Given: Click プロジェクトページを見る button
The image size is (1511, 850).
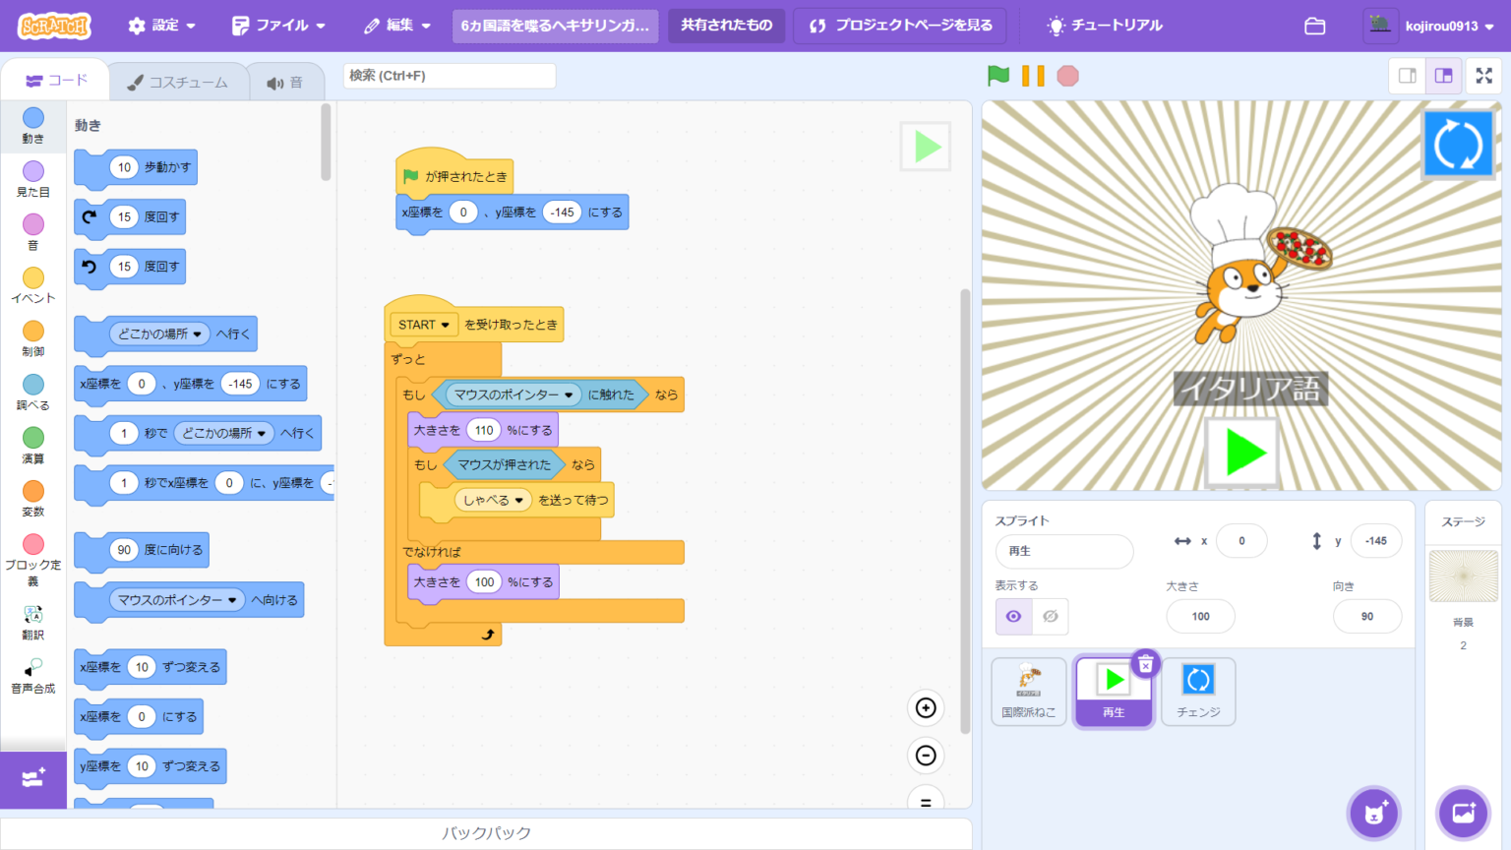Looking at the screenshot, I should pos(900,26).
